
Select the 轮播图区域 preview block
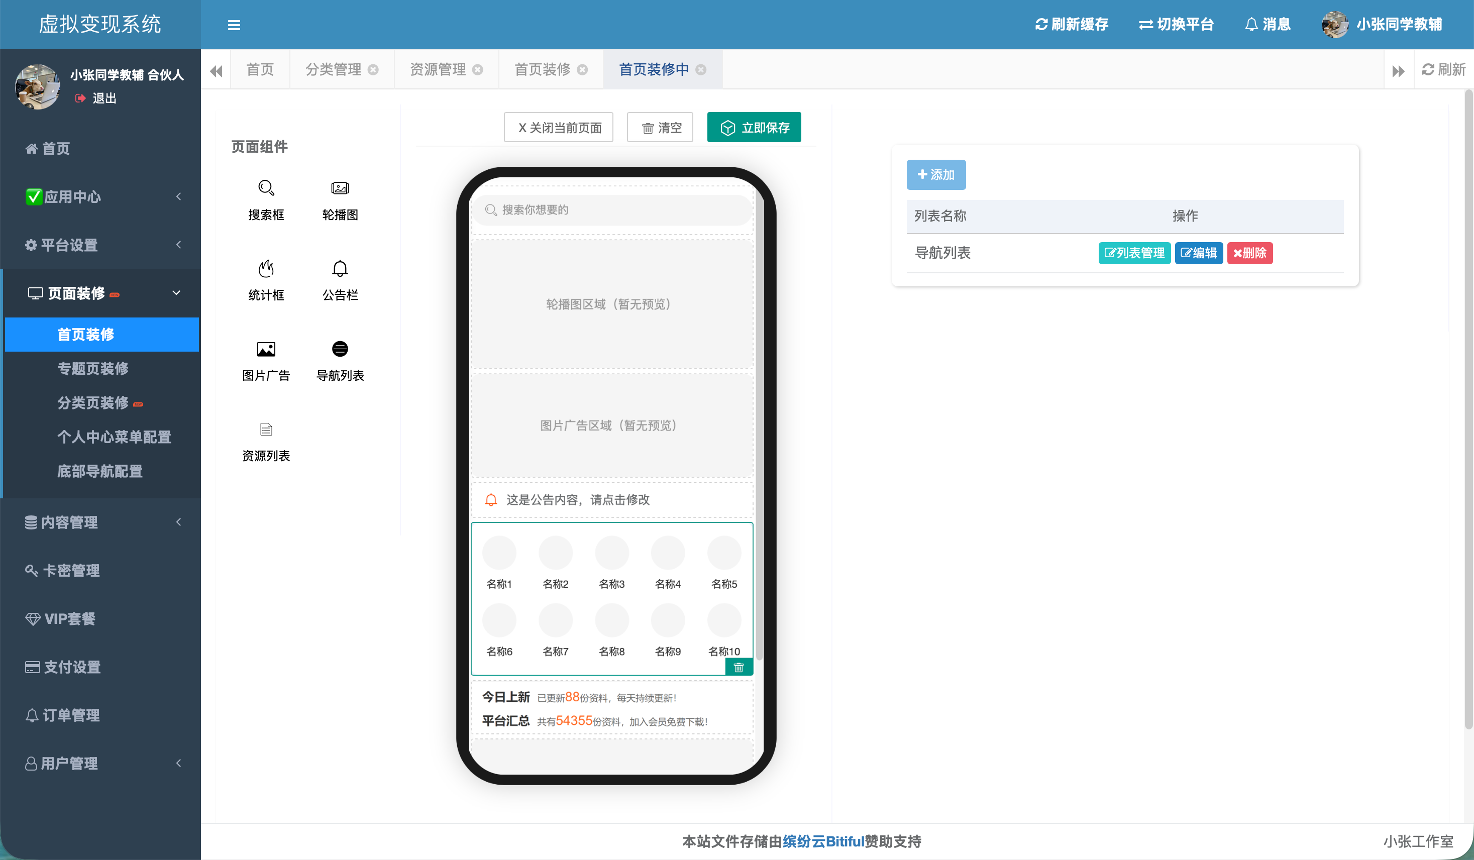pyautogui.click(x=611, y=304)
